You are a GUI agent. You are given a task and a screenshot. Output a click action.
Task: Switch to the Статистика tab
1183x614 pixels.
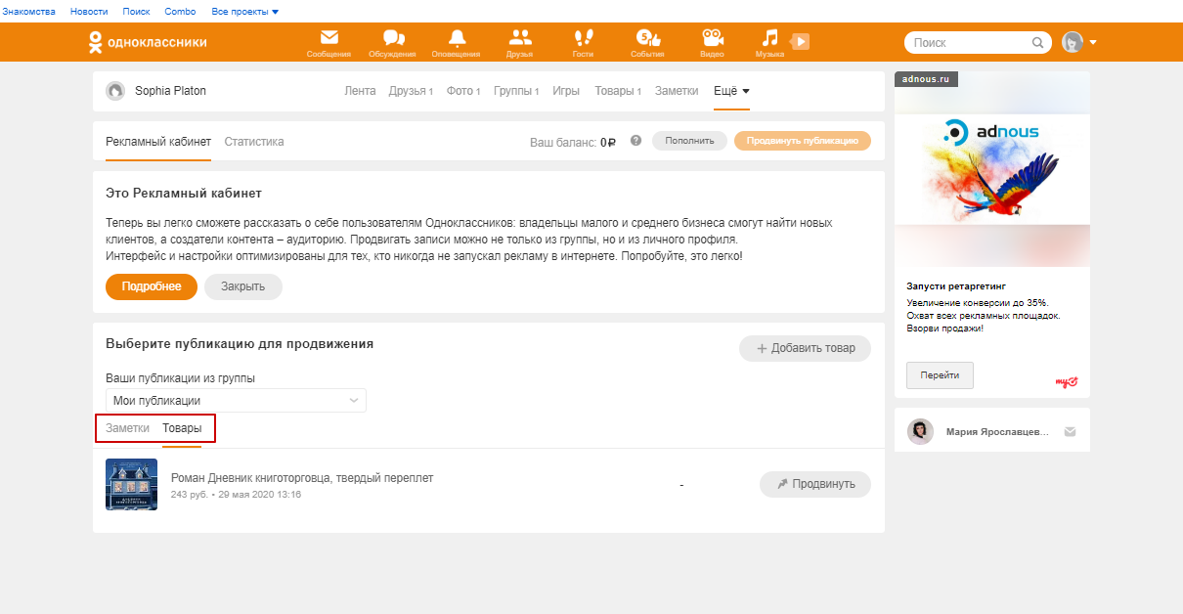[x=254, y=142]
